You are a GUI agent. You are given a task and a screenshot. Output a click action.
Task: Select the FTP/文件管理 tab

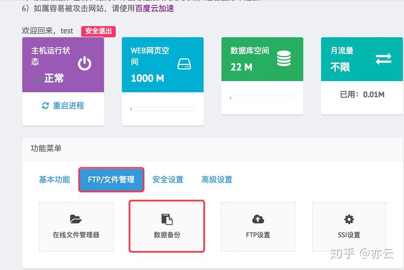click(x=111, y=179)
